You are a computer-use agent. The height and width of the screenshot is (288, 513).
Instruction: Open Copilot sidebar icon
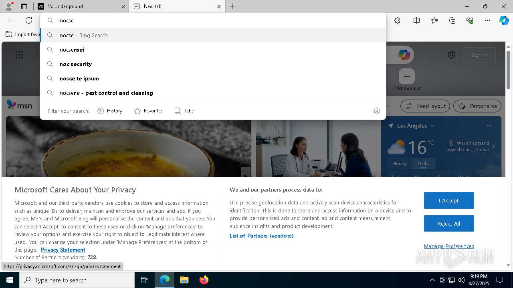point(504,20)
